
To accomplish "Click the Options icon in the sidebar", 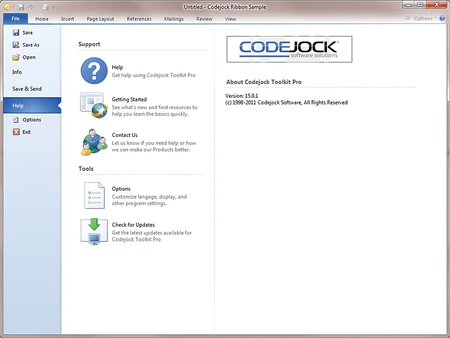I will coord(16,120).
